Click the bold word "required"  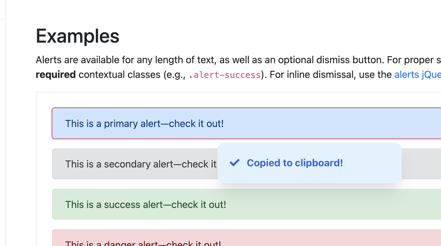click(x=56, y=75)
